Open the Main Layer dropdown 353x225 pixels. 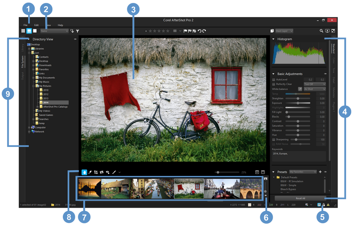tap(284, 31)
